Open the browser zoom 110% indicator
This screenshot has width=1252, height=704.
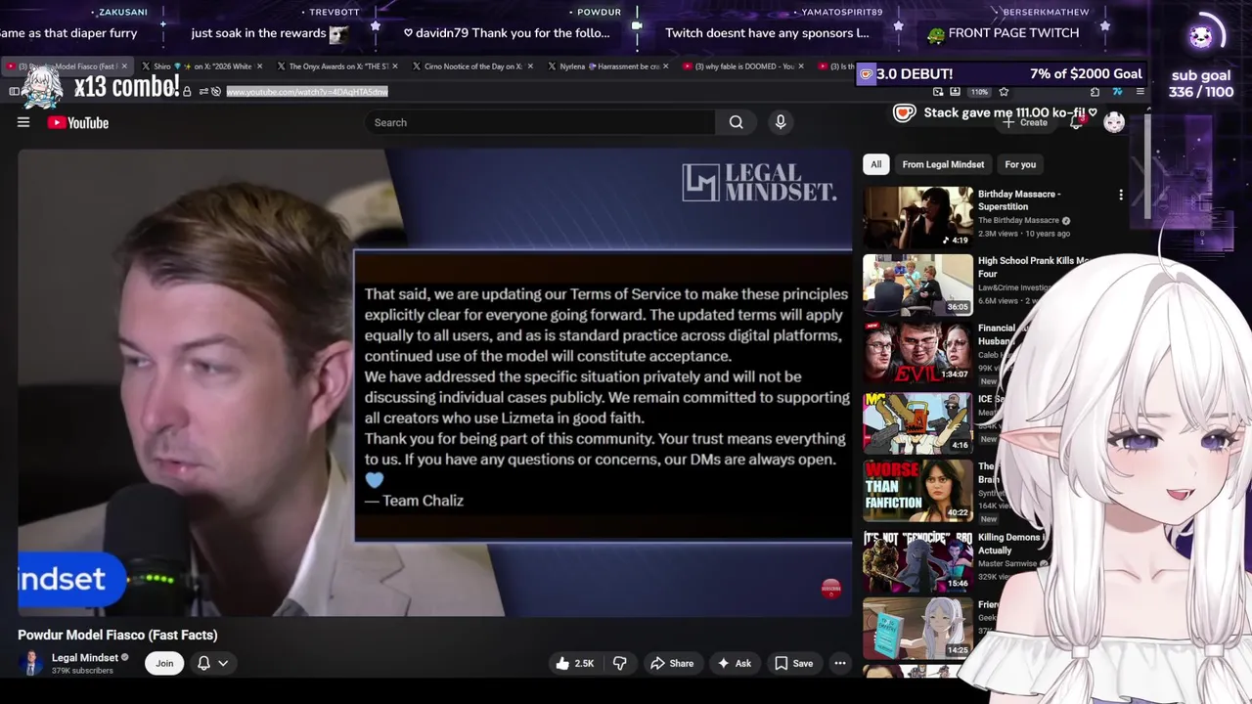tap(979, 92)
